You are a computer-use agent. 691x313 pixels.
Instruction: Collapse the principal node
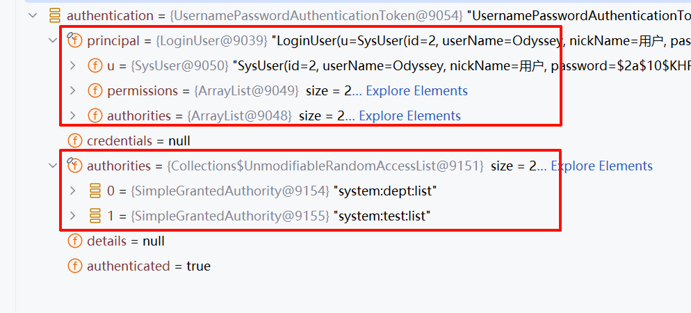53,40
